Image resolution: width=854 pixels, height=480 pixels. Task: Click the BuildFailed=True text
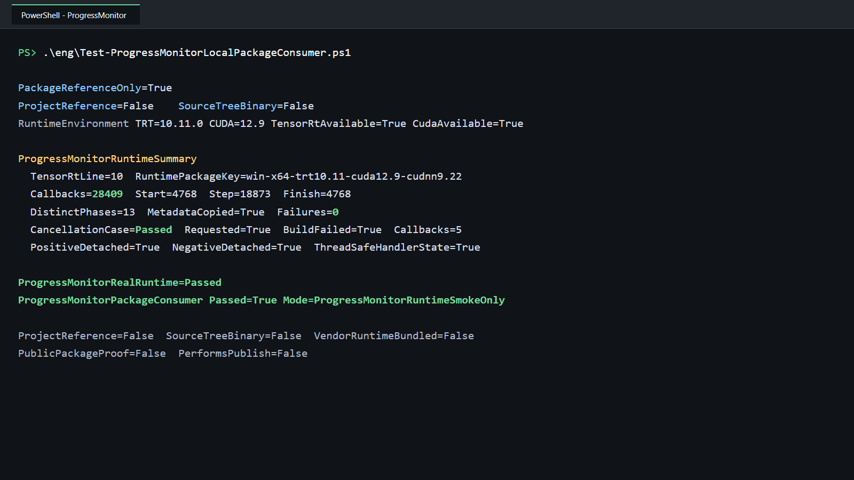pyautogui.click(x=333, y=230)
